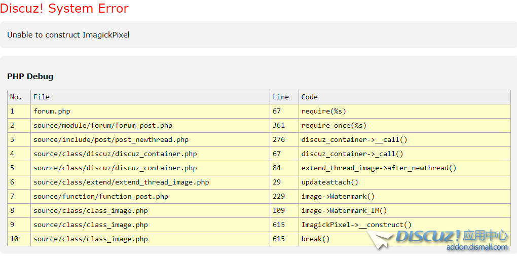Select 'extend_thread_image.php' file cell
The image size is (517, 260).
point(151,182)
